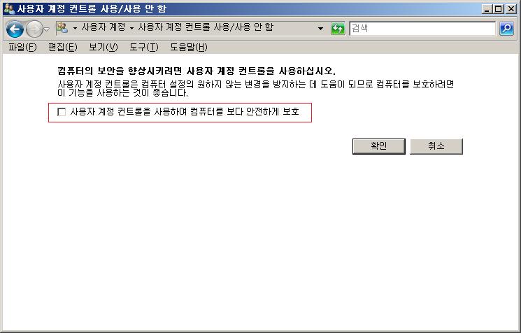
Task: Enable the 사용자 계정 컨트롤 checkbox
Action: (x=62, y=112)
